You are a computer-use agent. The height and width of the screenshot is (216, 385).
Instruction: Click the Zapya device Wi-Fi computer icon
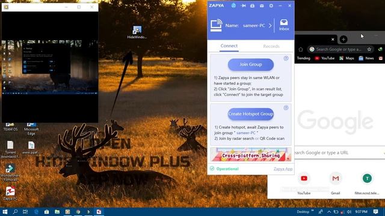(x=217, y=25)
